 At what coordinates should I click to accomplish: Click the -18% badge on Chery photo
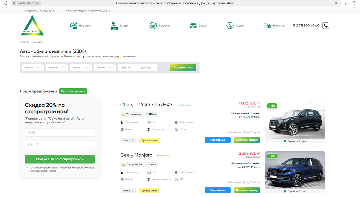(272, 106)
